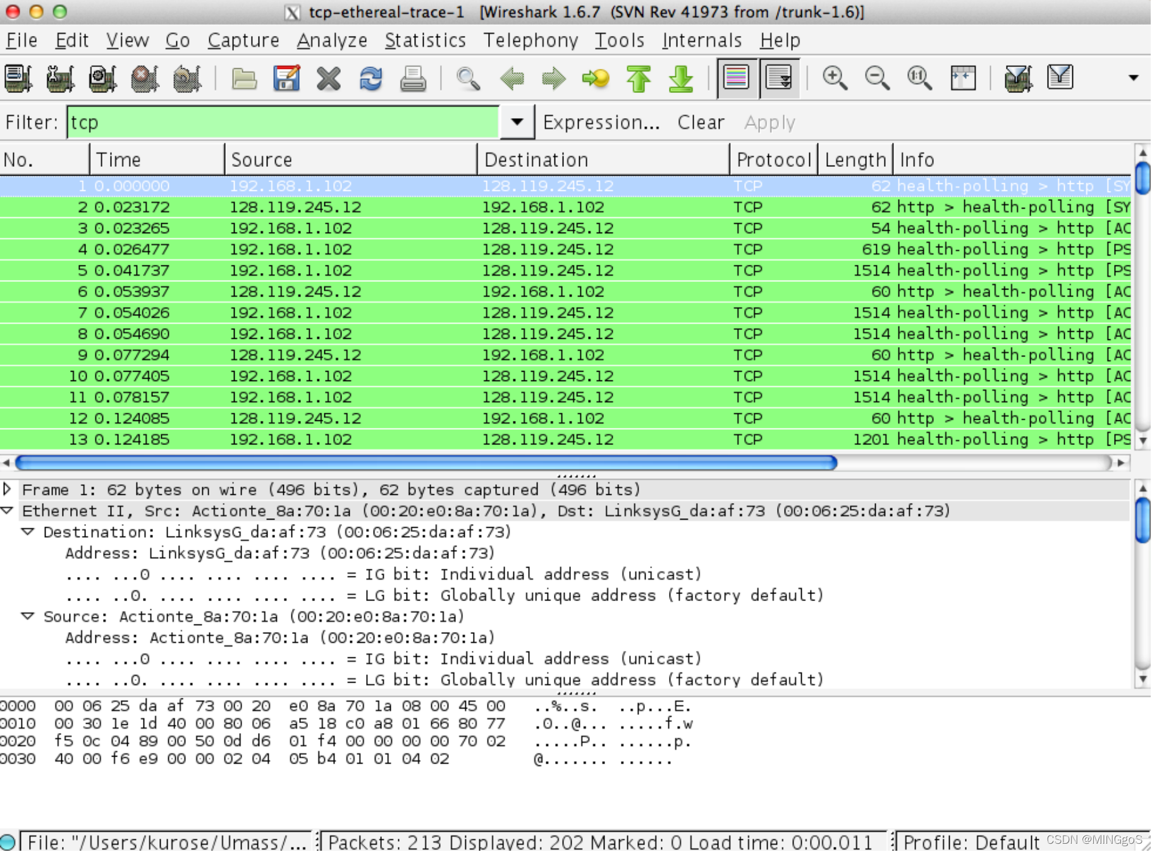Collapse the Source Actionte subtree
1152x852 pixels.
28,616
